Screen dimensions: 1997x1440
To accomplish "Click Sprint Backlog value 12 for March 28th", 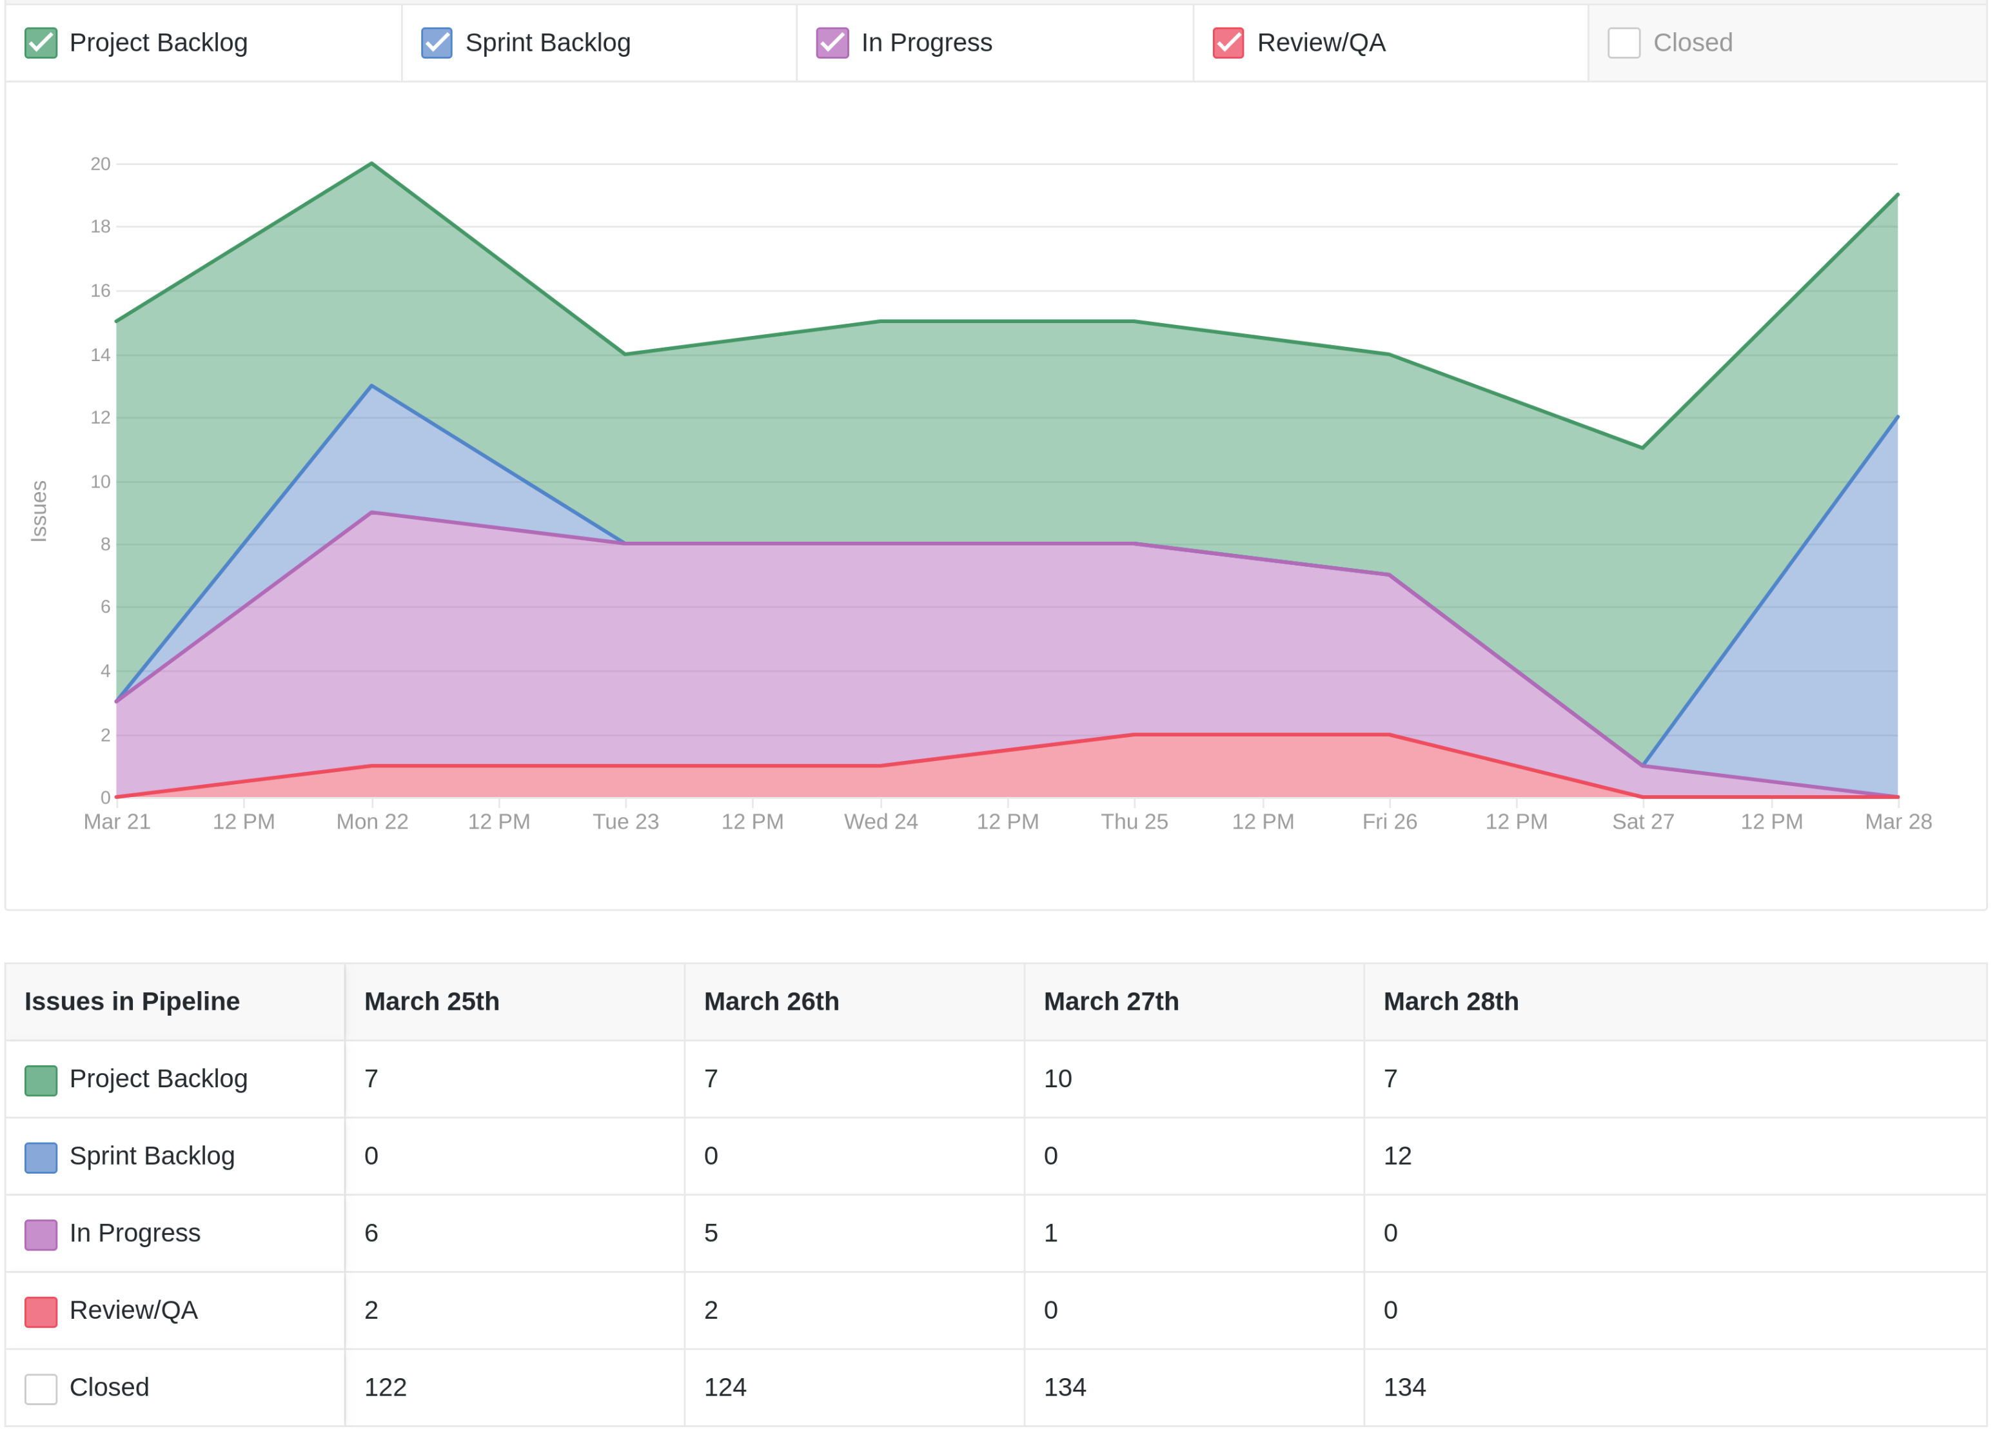I will [x=1397, y=1156].
